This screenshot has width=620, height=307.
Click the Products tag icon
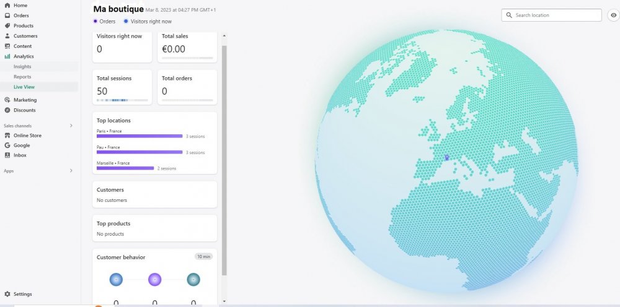tap(7, 25)
